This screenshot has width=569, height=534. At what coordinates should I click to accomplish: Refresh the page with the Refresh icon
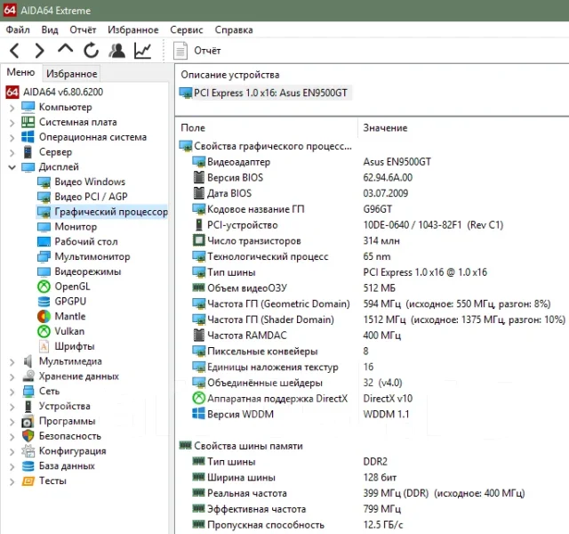(x=91, y=50)
